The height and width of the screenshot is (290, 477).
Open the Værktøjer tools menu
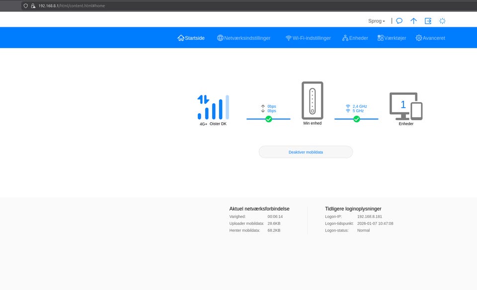392,38
